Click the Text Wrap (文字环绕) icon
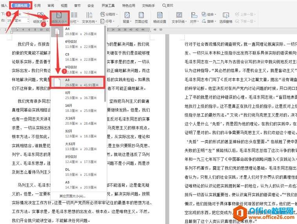This screenshot has width=297, height=224. pyautogui.click(x=179, y=17)
